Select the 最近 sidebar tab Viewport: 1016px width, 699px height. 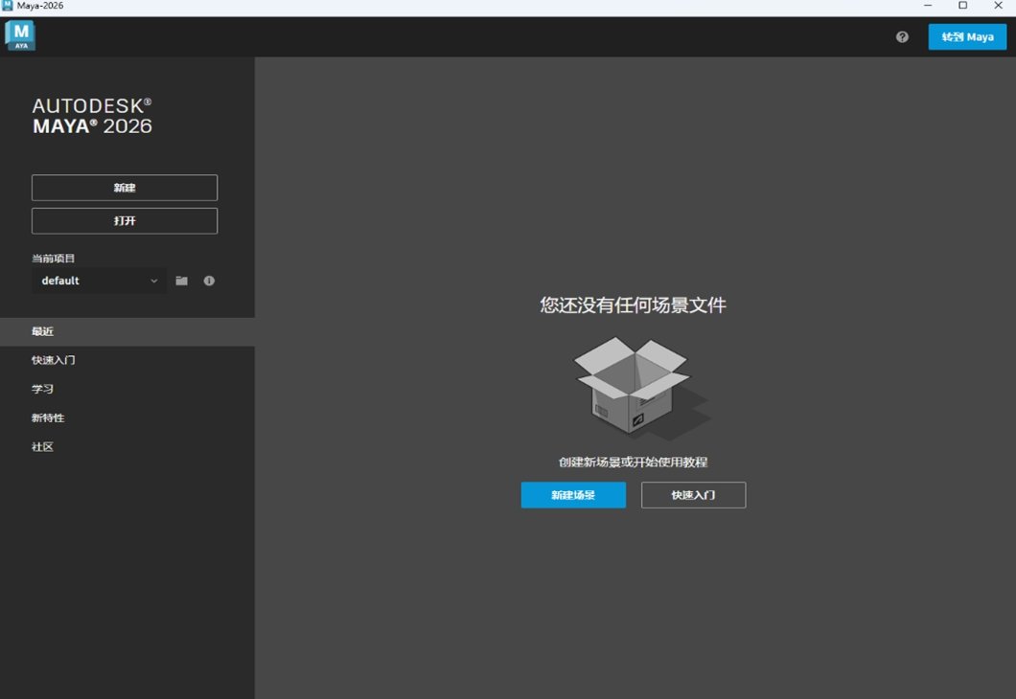(x=127, y=331)
